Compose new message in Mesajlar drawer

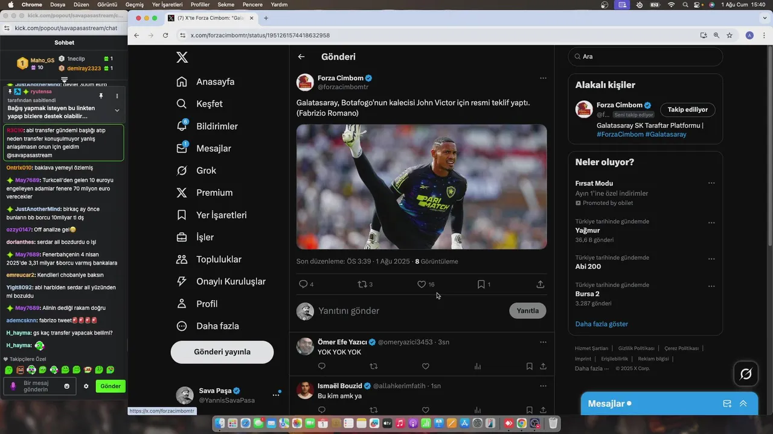point(727,404)
